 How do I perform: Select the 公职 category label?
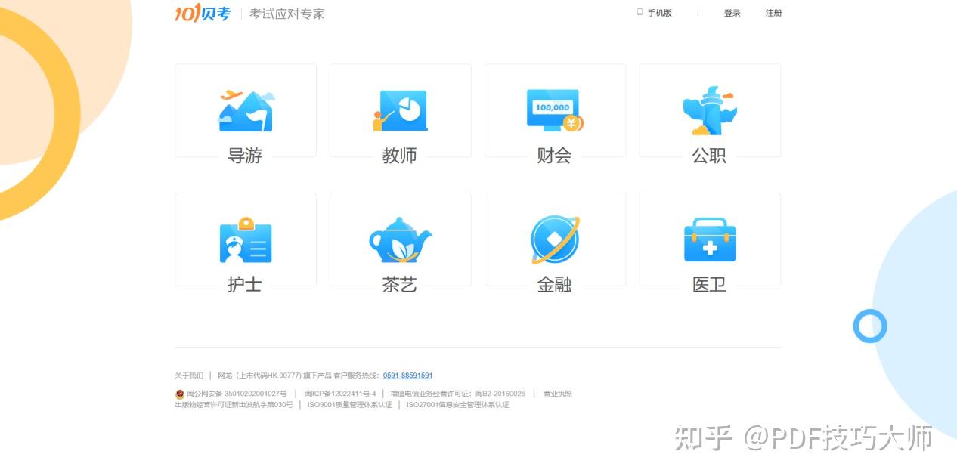pyautogui.click(x=709, y=156)
